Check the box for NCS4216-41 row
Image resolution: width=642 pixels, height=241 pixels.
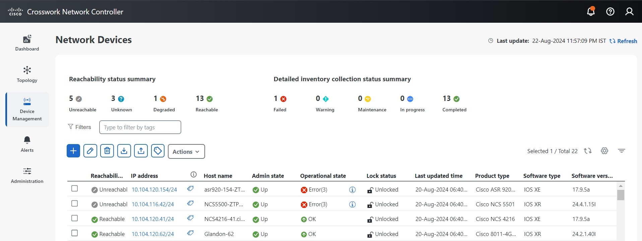75,218
